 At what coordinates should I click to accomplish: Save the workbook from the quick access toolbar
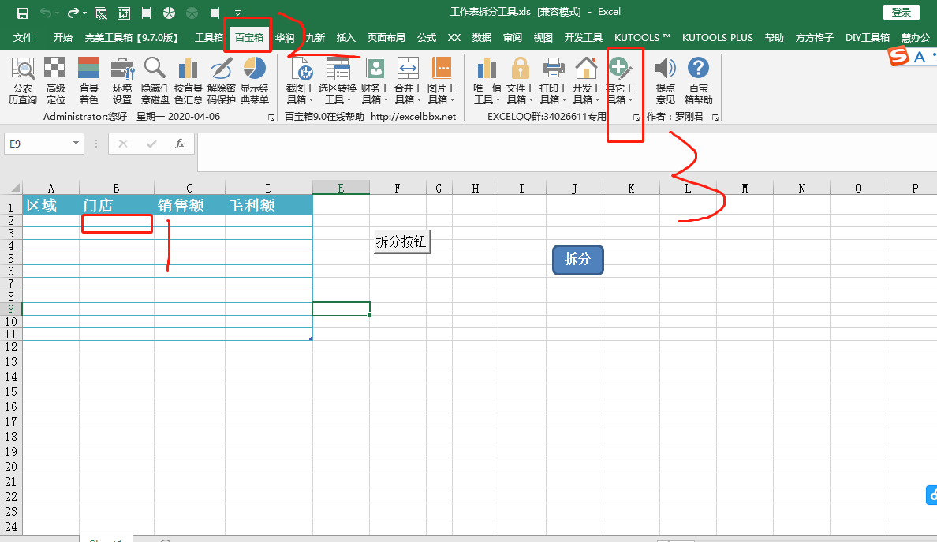click(22, 13)
